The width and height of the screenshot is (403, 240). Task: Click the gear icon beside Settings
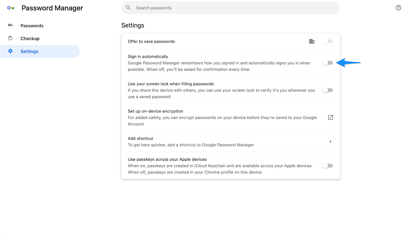click(10, 51)
